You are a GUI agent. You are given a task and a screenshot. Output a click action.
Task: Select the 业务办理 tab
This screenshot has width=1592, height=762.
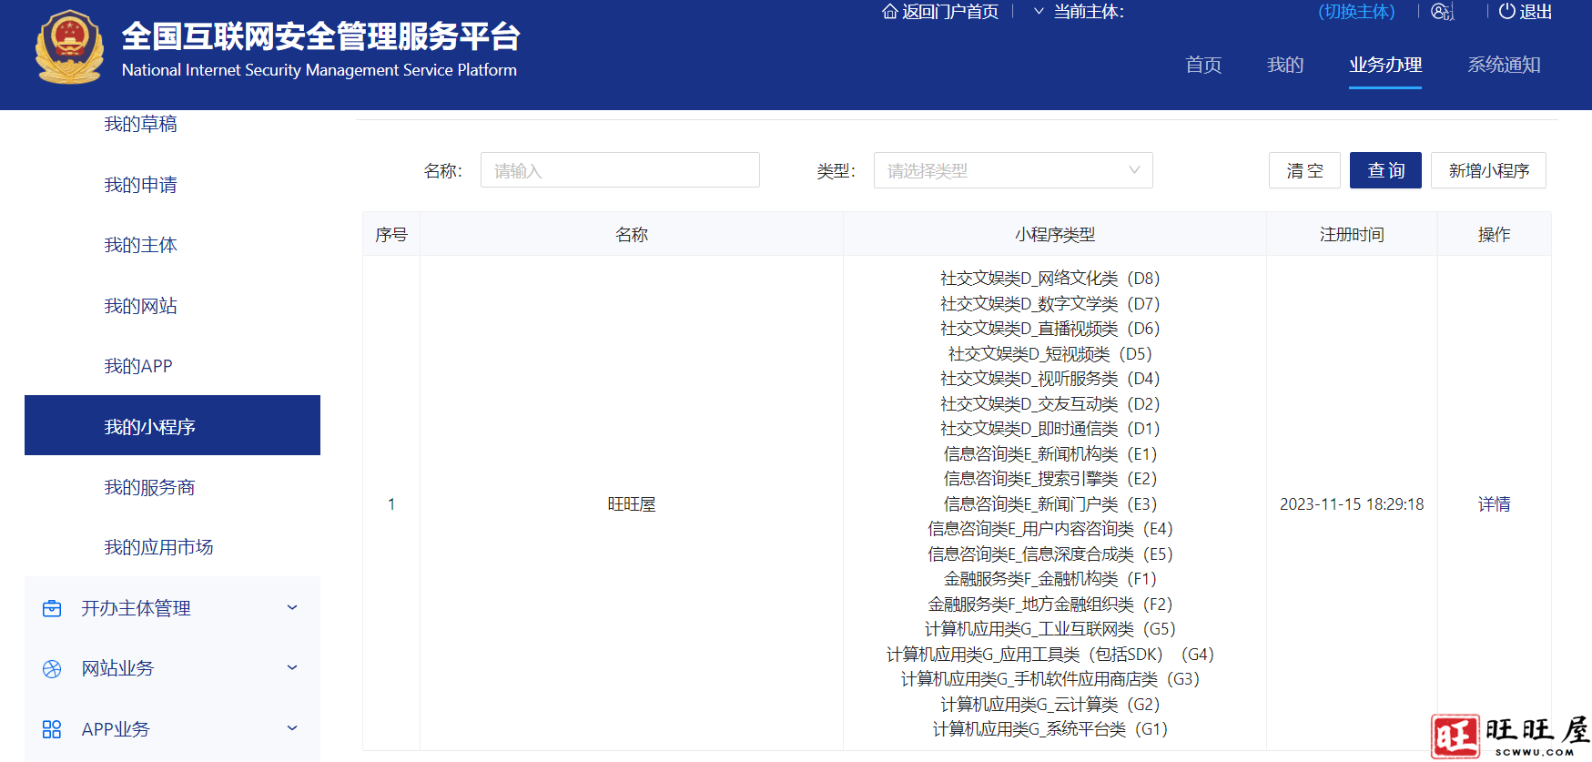1385,65
